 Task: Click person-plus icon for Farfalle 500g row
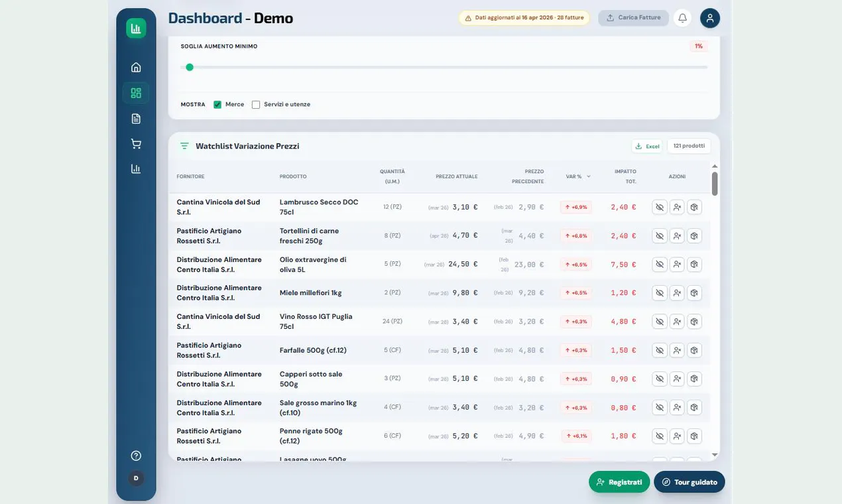677,350
